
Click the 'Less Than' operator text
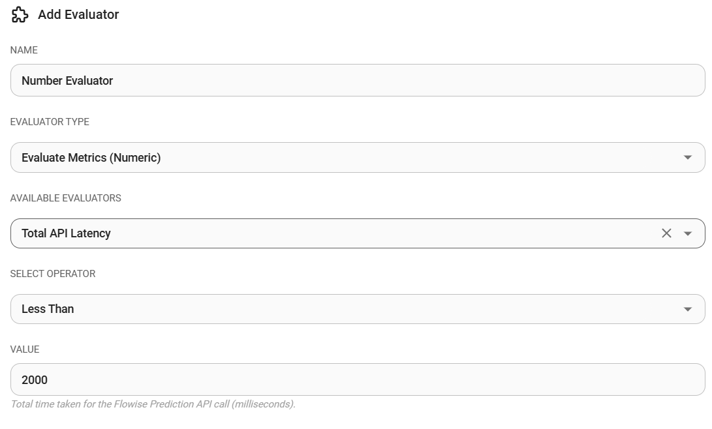(x=48, y=309)
